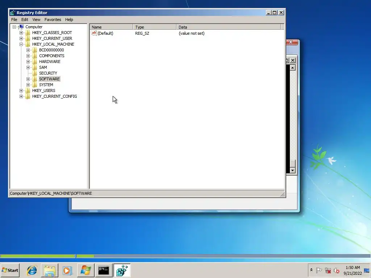This screenshot has width=371, height=278.
Task: Click HKEY_CURRENT_CONFIG folder icon
Action: [x=28, y=96]
